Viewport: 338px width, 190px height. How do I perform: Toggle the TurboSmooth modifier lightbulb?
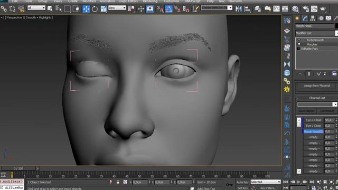tap(299, 40)
